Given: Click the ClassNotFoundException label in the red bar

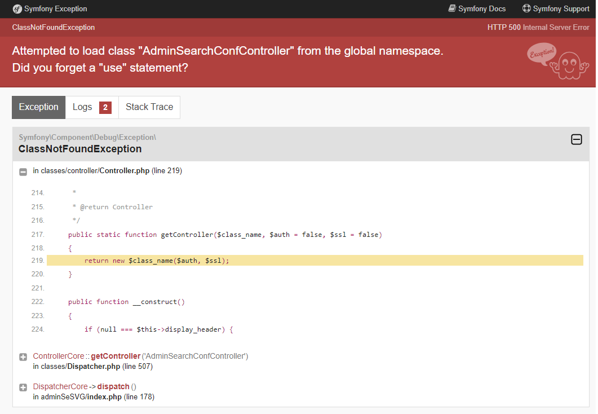Looking at the screenshot, I should coord(54,28).
